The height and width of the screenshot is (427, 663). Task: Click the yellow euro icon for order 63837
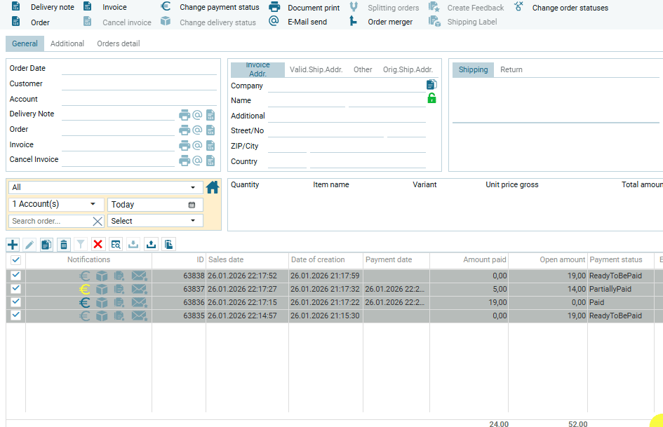coord(85,289)
